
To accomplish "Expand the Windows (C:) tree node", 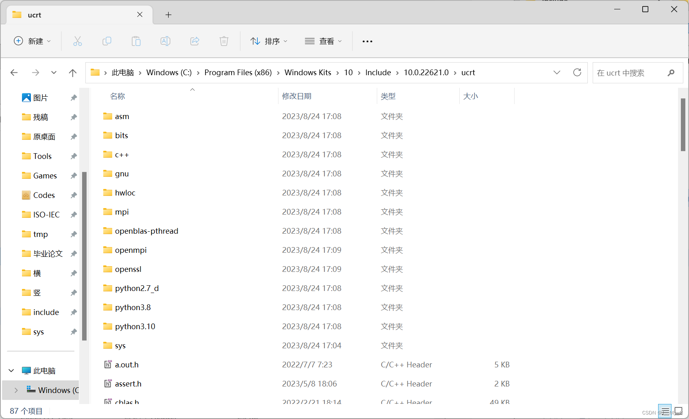I will (x=16, y=390).
